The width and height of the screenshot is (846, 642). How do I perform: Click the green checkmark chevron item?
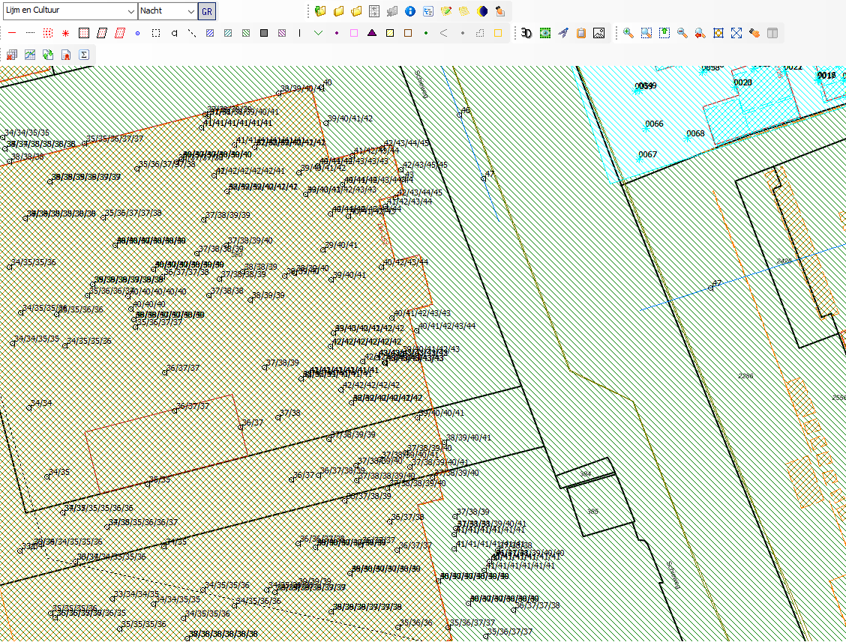point(318,33)
